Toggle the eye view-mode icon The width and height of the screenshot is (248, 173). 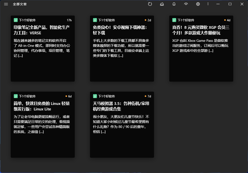point(186,4)
